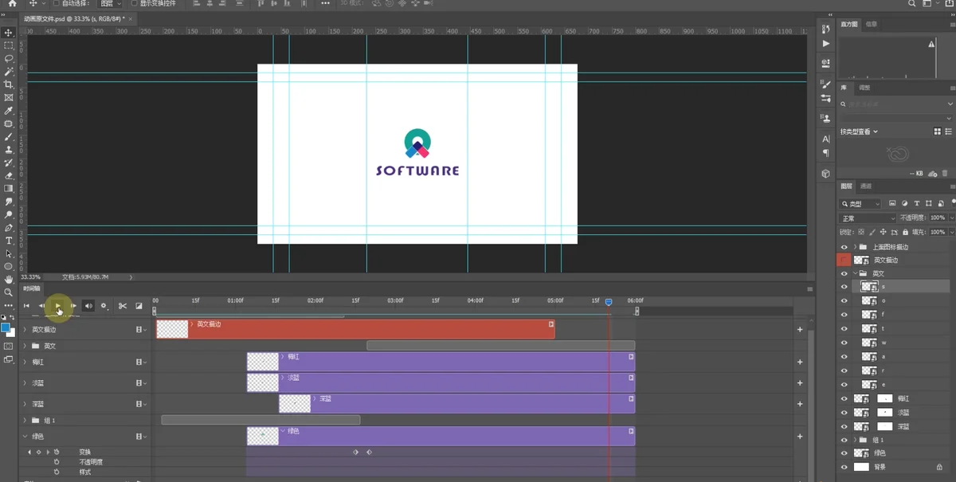956x482 pixels.
Task: Select the Horizontal Type tool
Action: pyautogui.click(x=9, y=241)
